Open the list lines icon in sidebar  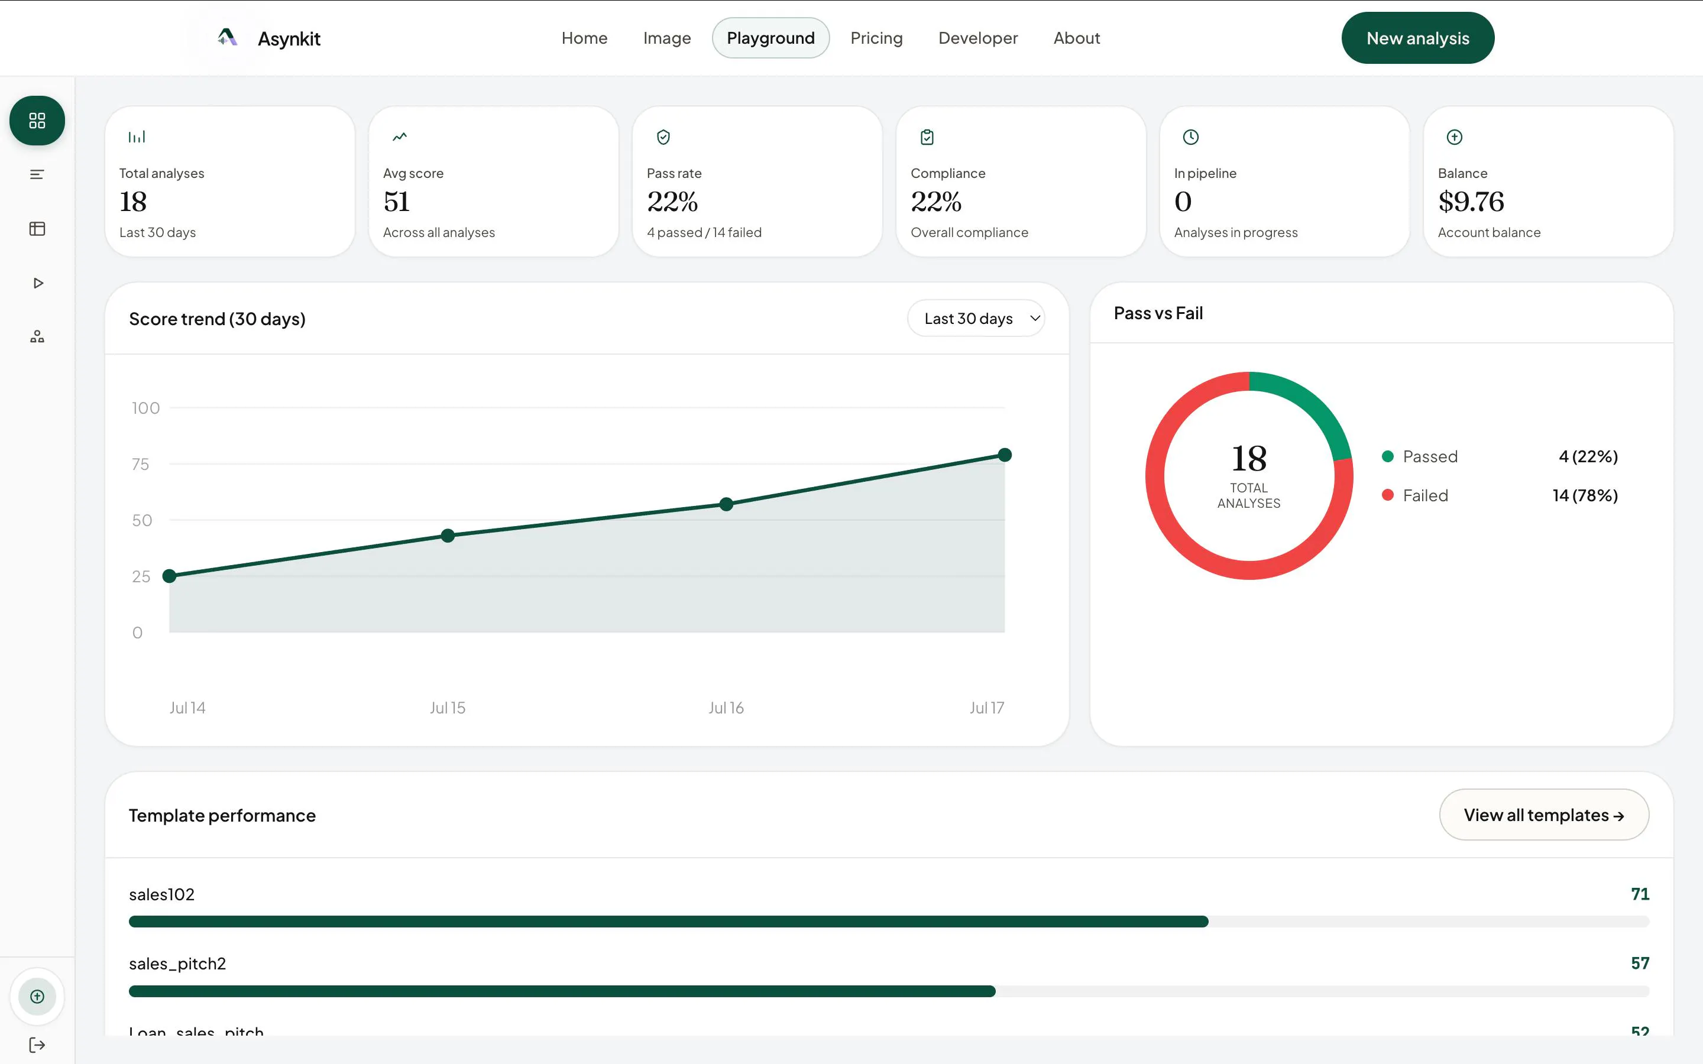tap(37, 174)
